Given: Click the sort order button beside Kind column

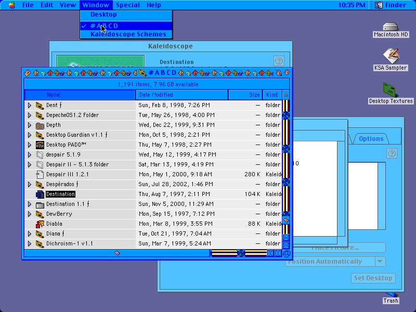Looking at the screenshot, I should (x=285, y=95).
